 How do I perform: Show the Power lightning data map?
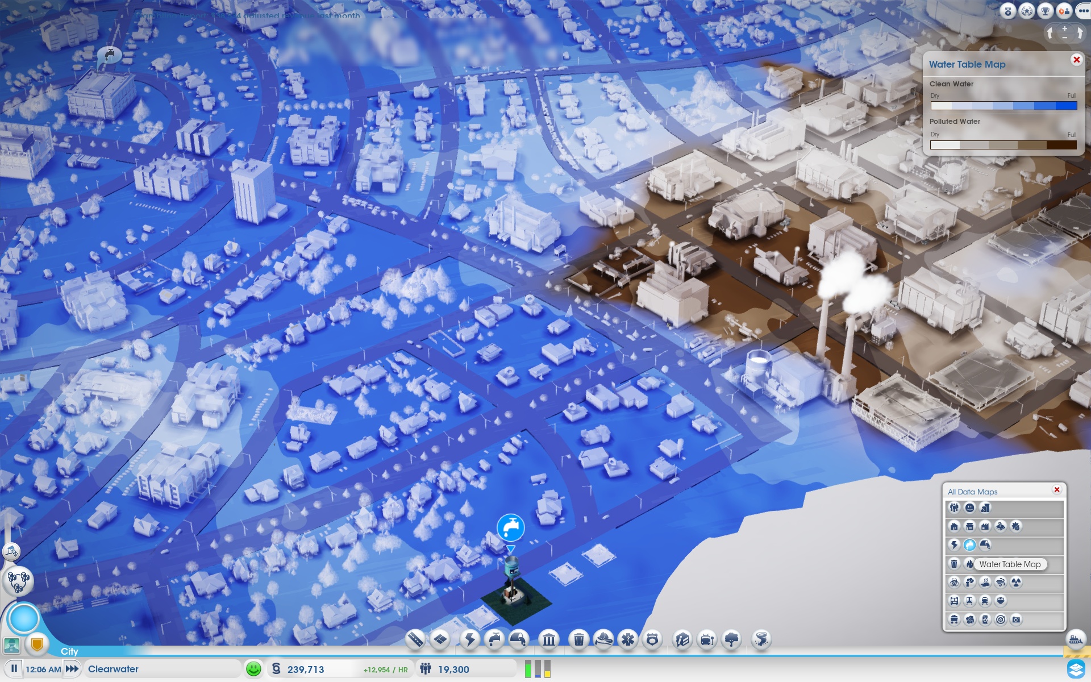954,545
